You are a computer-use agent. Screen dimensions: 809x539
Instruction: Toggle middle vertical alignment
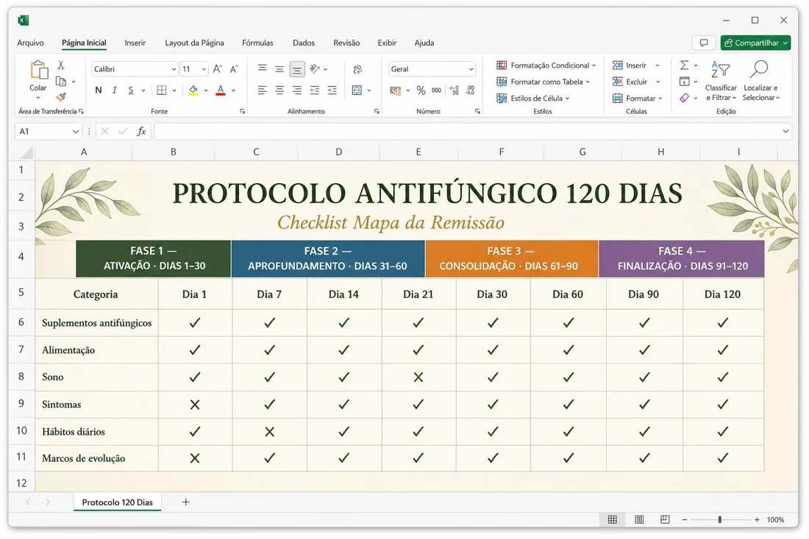279,69
